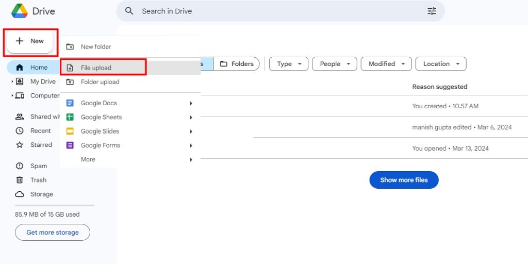This screenshot has width=528, height=264.
Task: Expand the Google Sheets submenu arrow
Action: point(191,118)
